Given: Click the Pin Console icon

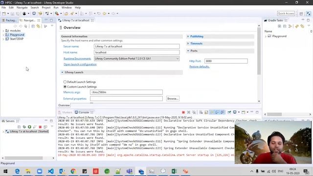Looking at the screenshot, I should pos(229,112).
